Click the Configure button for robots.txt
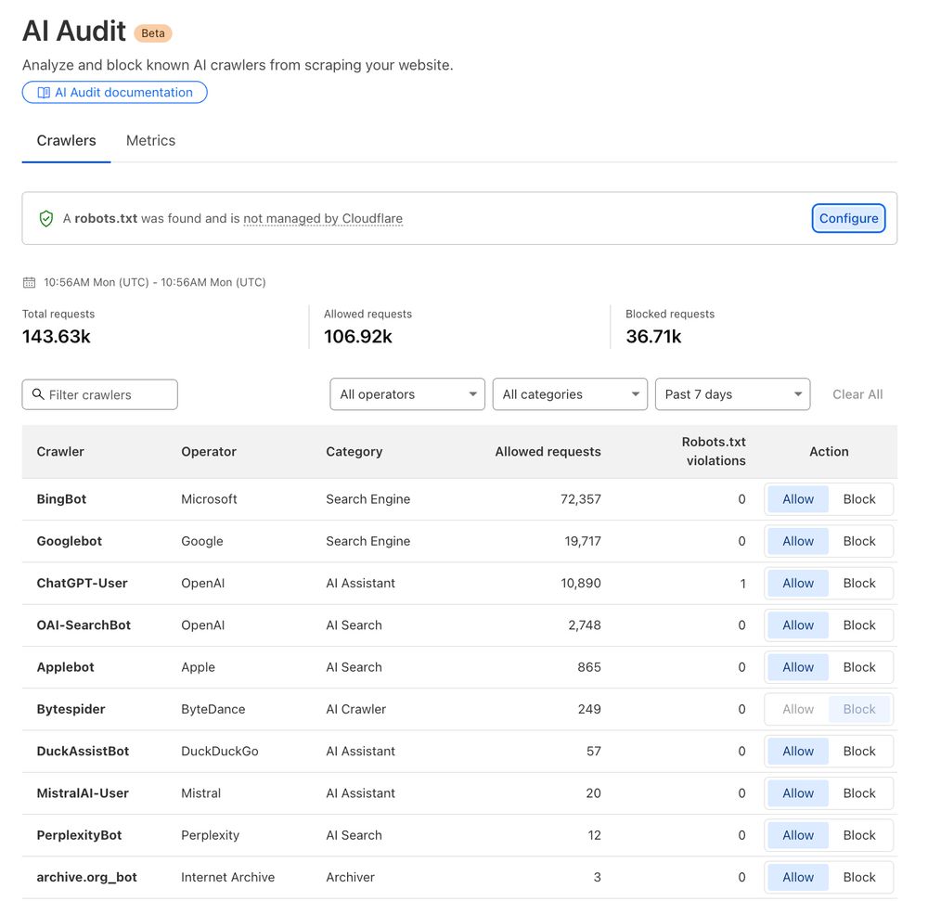Viewport: 928px width, 901px height. click(848, 218)
